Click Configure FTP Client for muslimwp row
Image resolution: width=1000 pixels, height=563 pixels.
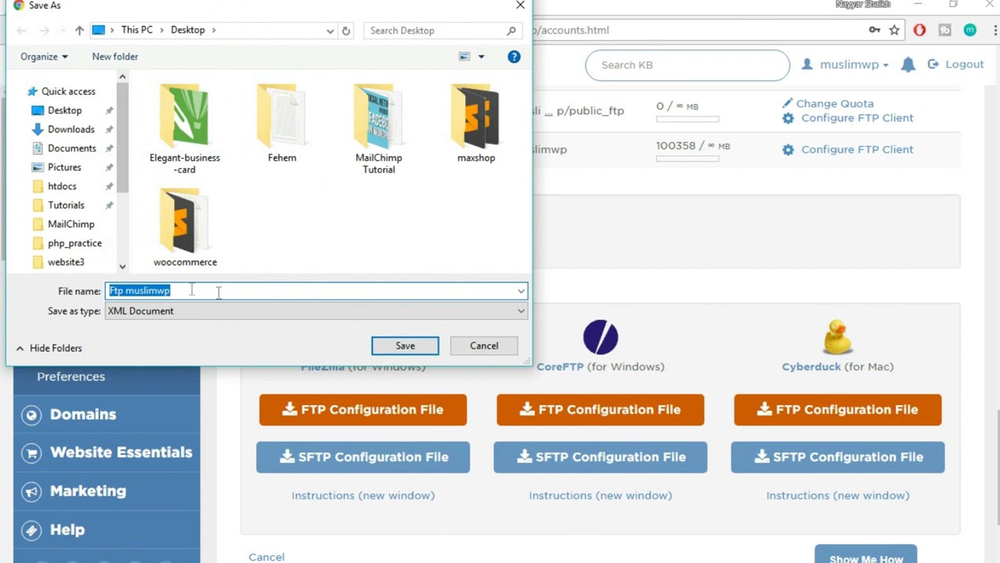tap(848, 149)
